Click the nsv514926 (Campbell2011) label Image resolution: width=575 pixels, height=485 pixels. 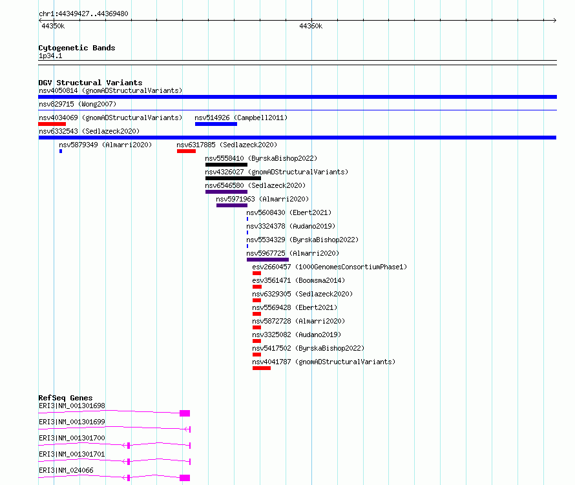click(241, 118)
